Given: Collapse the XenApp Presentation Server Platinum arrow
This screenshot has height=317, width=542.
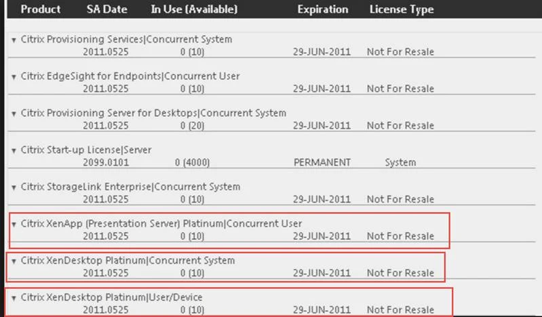Looking at the screenshot, I should point(14,224).
